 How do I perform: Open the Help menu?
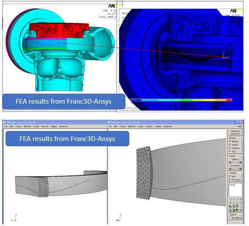240,126
